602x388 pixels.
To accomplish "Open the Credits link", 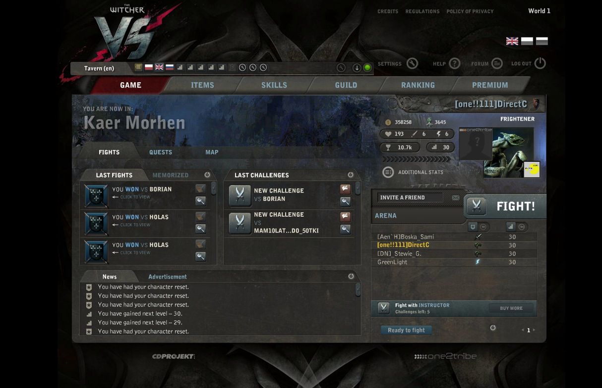I will (x=388, y=11).
